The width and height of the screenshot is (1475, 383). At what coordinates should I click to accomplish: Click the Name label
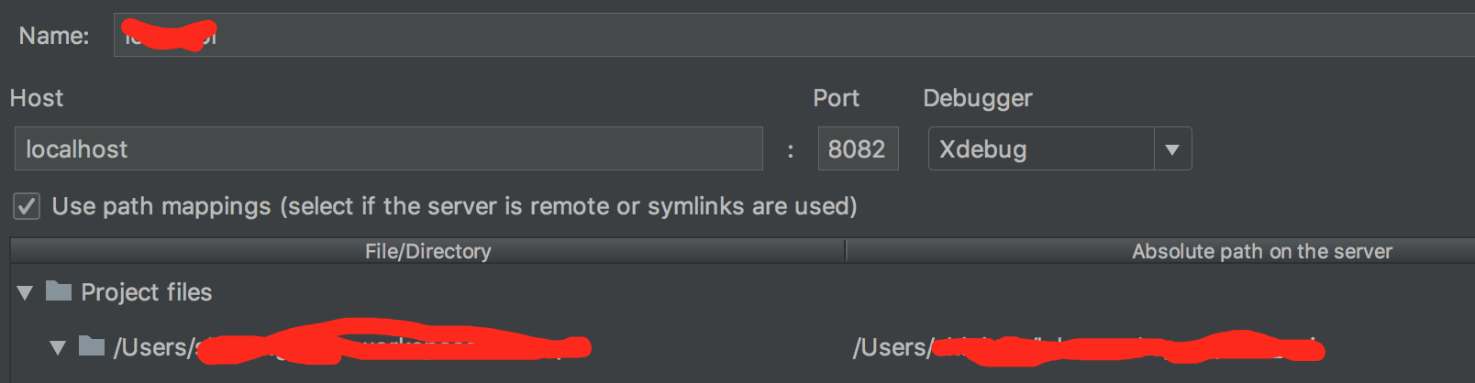coord(54,36)
